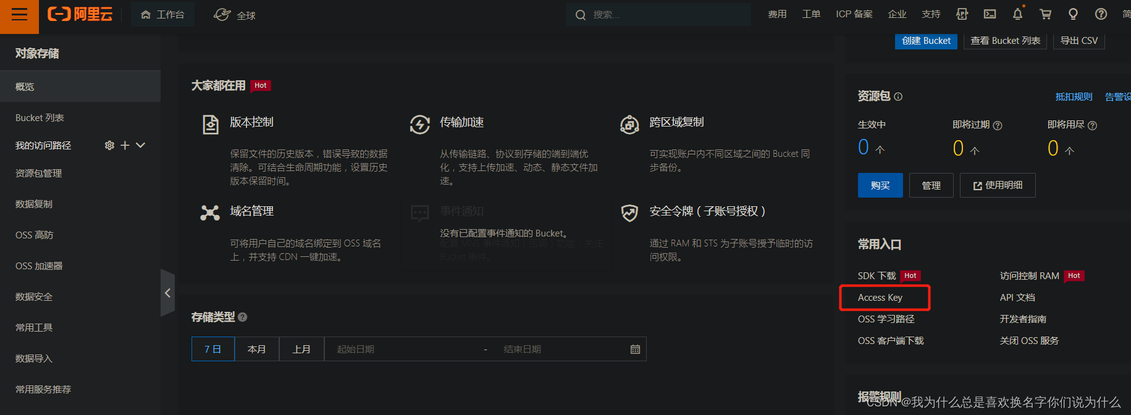Image resolution: width=1131 pixels, height=415 pixels.
Task: Open the OSS 学习路径 link
Action: (x=886, y=319)
